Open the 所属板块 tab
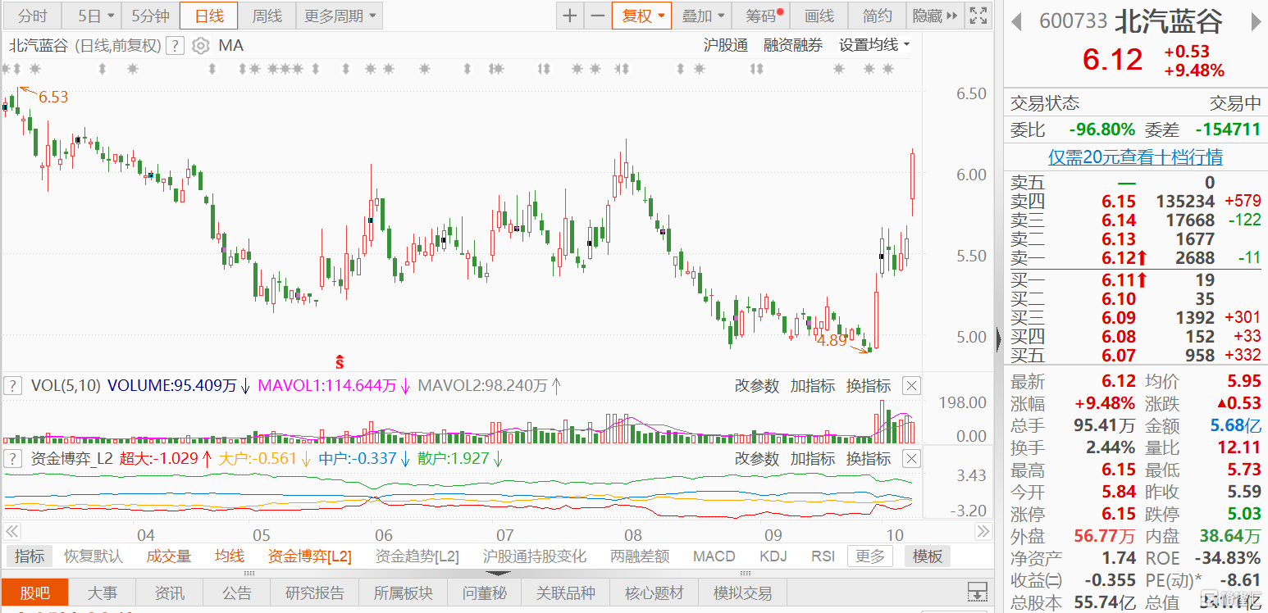1268x613 pixels. click(x=404, y=593)
